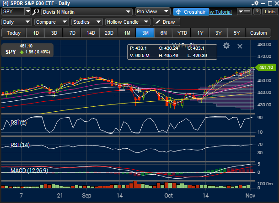
Task: Open Vol Profile gear settings
Action: point(226,46)
